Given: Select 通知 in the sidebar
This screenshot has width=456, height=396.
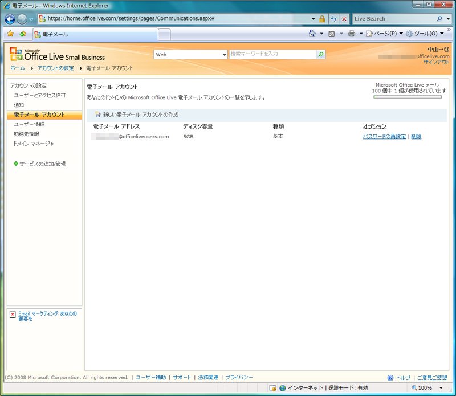Looking at the screenshot, I should tap(19, 105).
